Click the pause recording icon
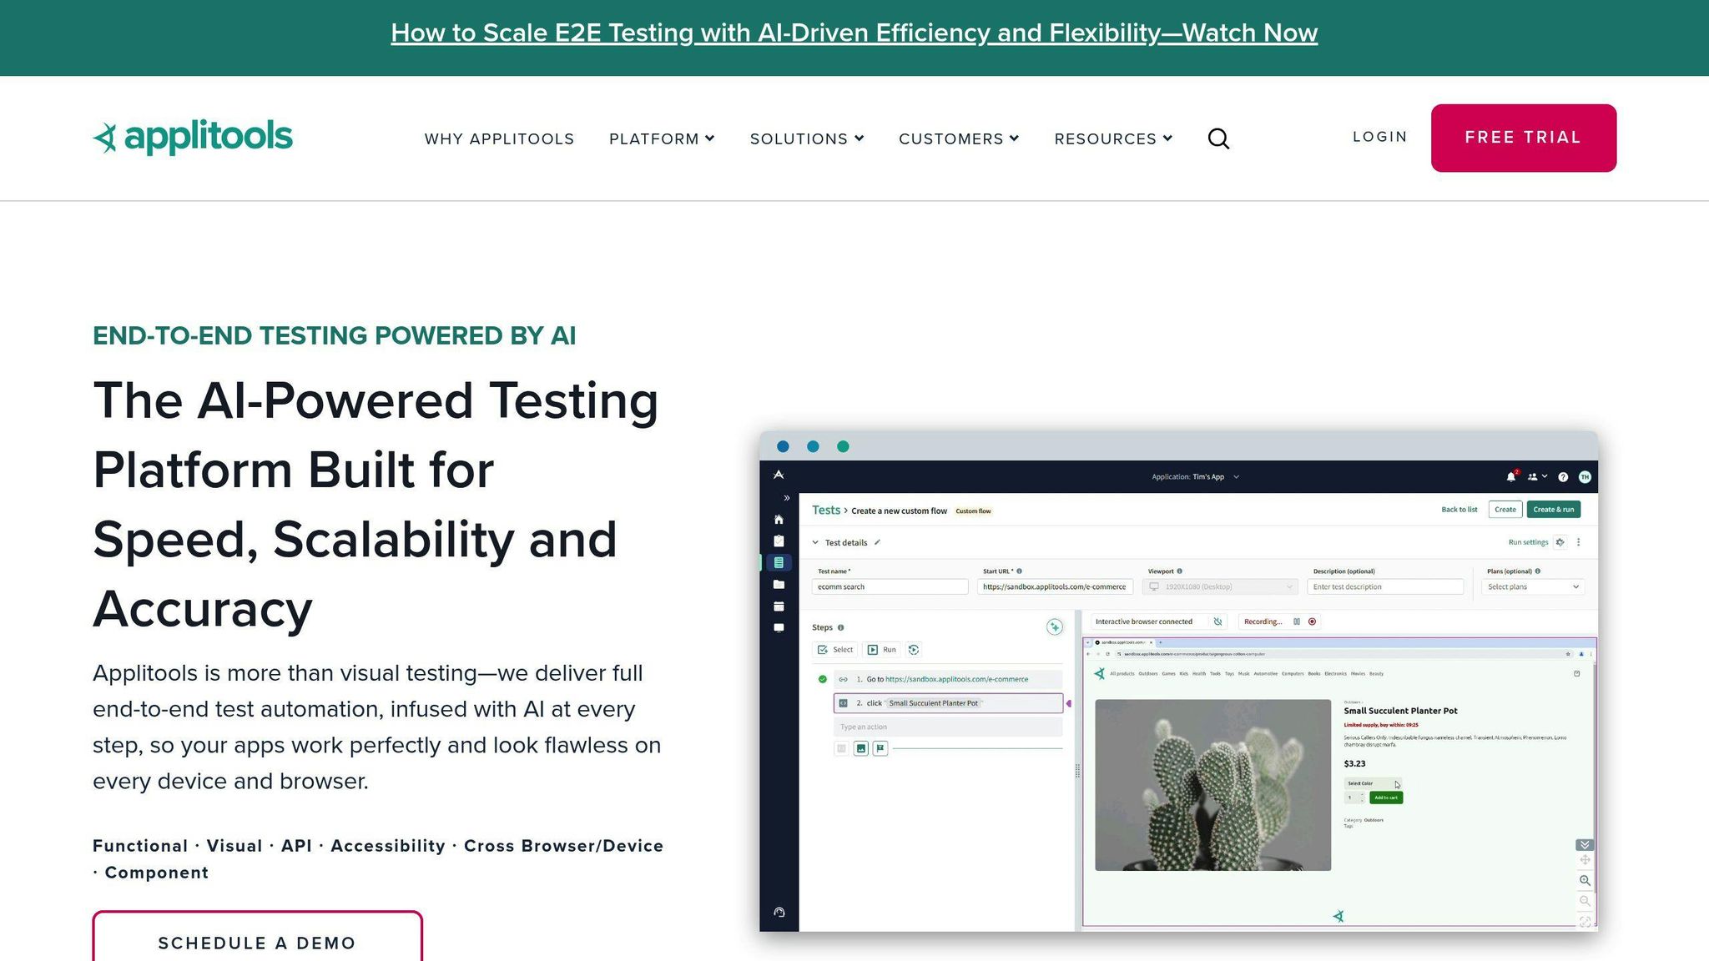1709x961 pixels. coord(1297,621)
